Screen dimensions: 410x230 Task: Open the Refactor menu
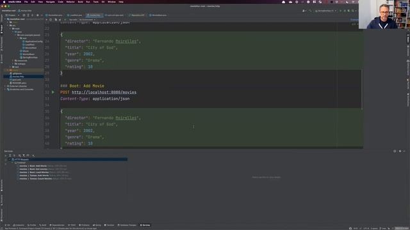click(x=70, y=2)
